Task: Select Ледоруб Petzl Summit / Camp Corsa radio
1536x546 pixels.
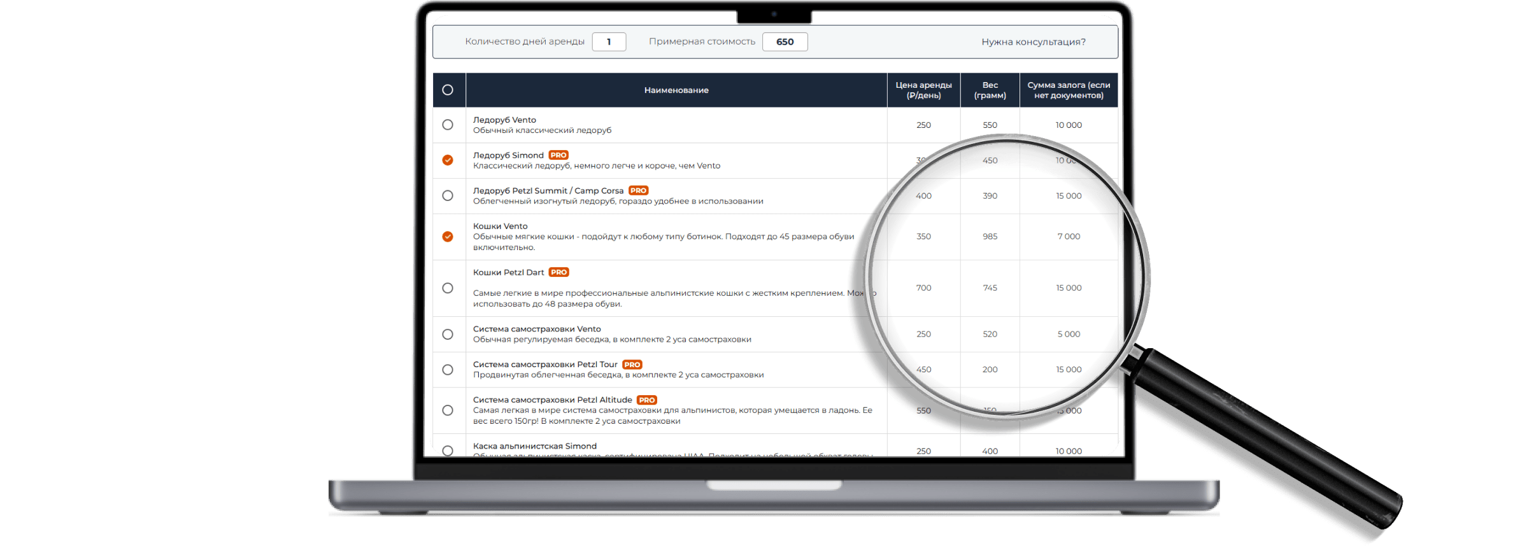Action: click(x=448, y=195)
